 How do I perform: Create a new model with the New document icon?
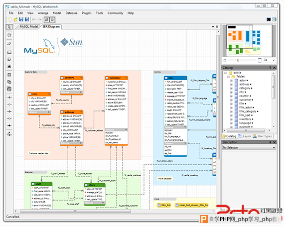(x=10, y=19)
